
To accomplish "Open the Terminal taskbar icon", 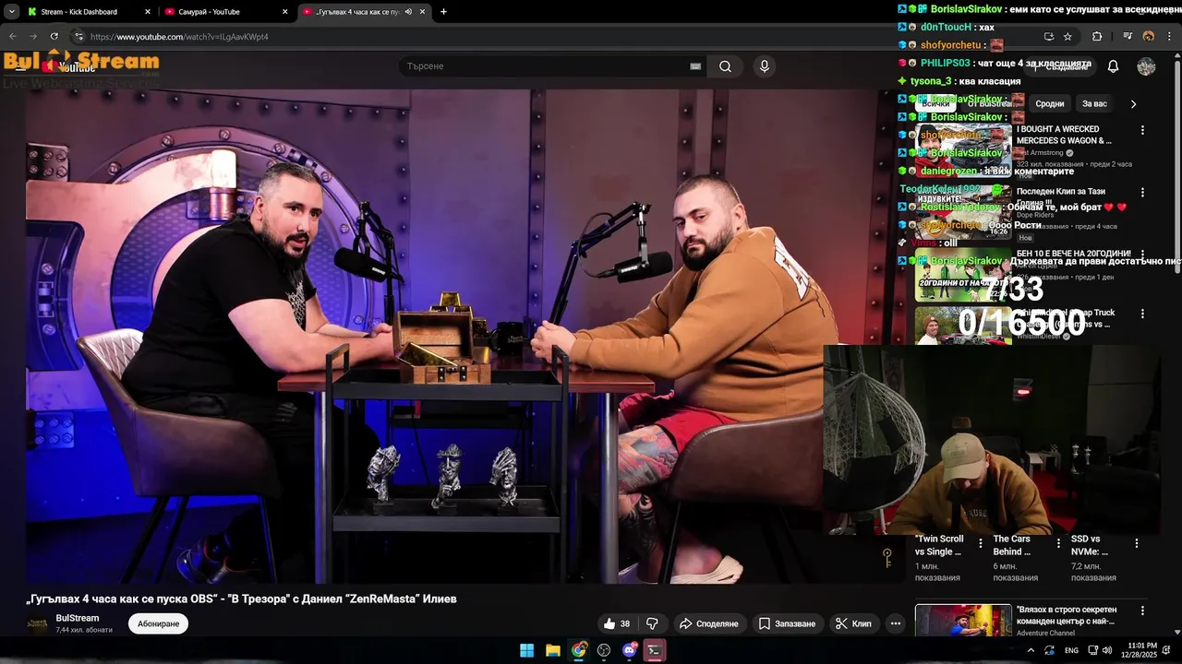I will point(655,650).
